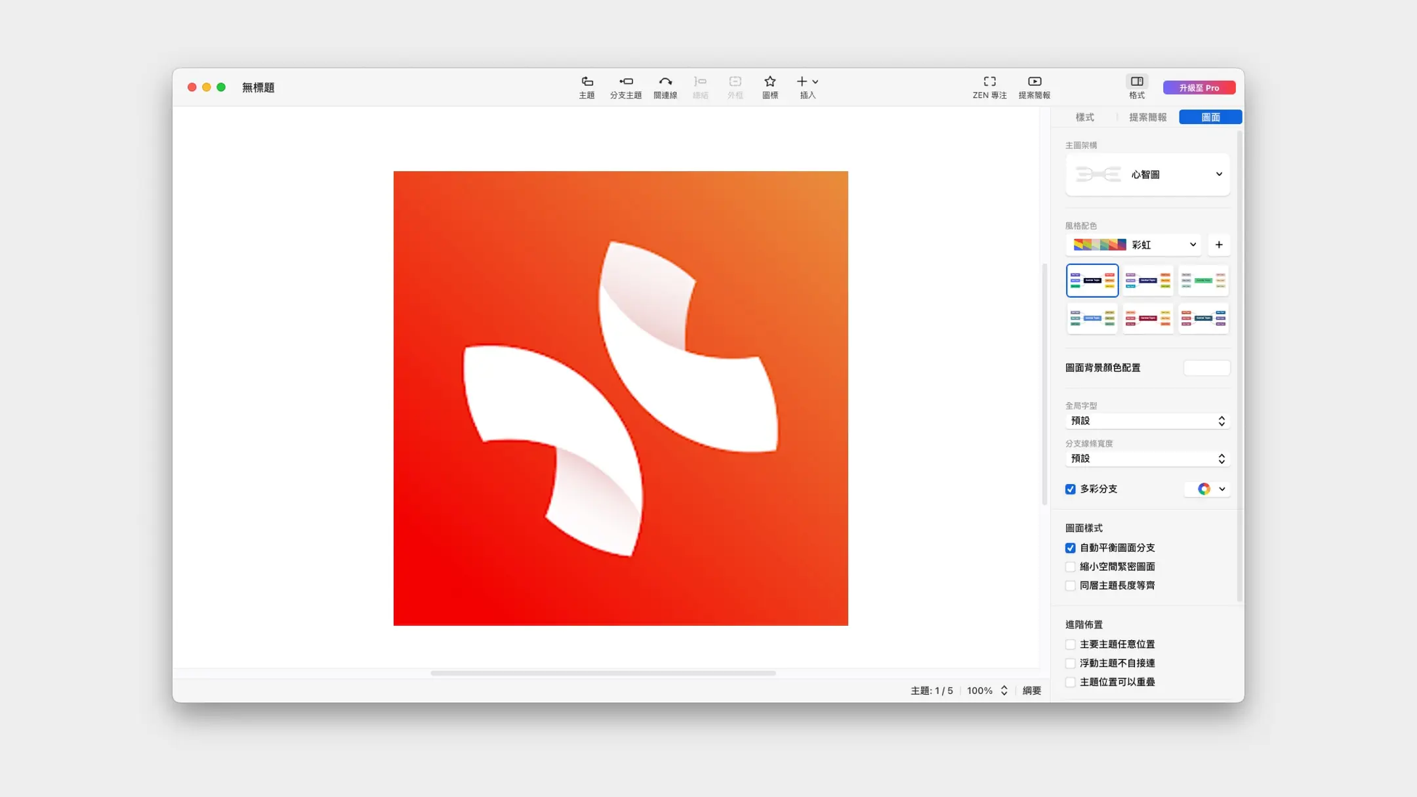Switch to the 樣式 tab
This screenshot has height=797, width=1417.
coord(1084,117)
